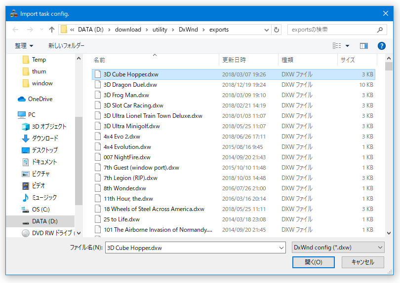Screen dimensions: 400x283
Task: Select file 25 to Life.dxw
Action: (234, 219)
